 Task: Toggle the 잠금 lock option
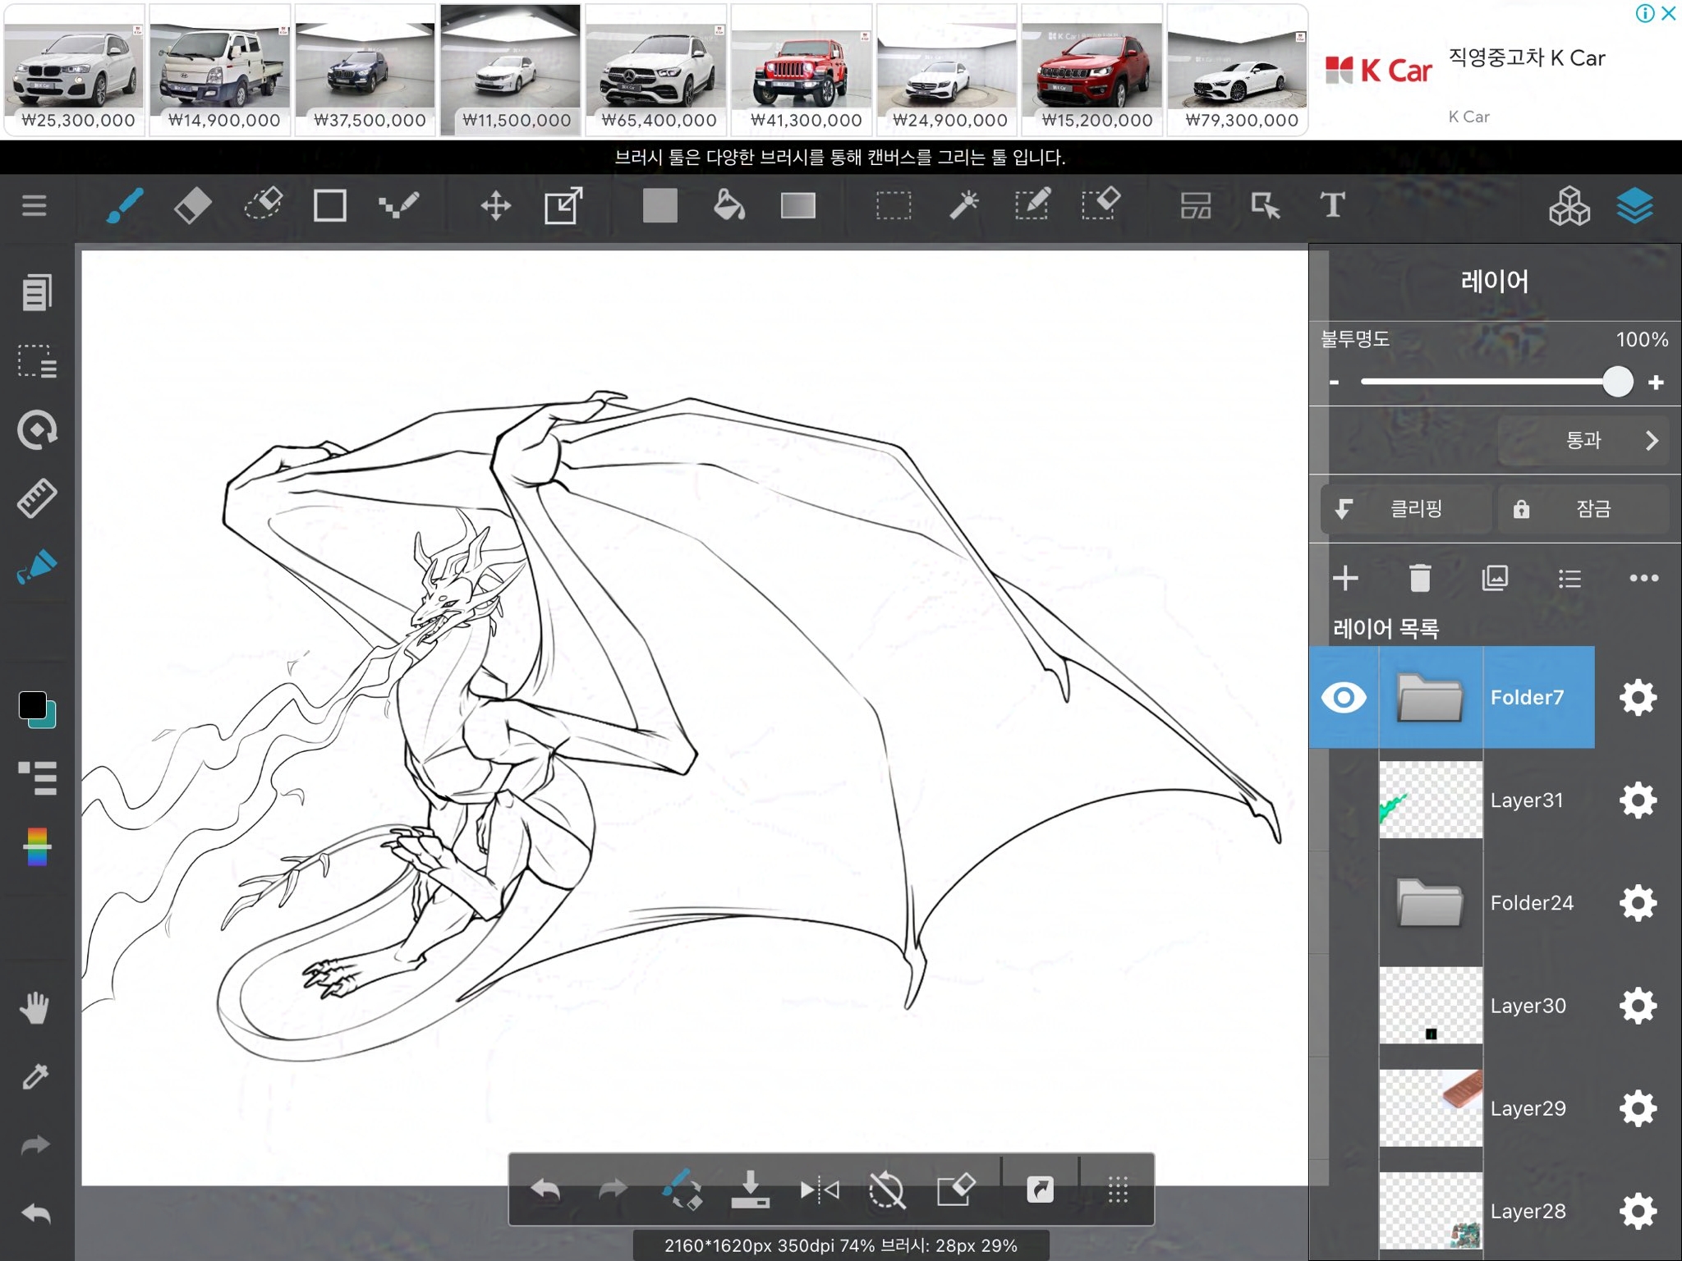(x=1583, y=509)
